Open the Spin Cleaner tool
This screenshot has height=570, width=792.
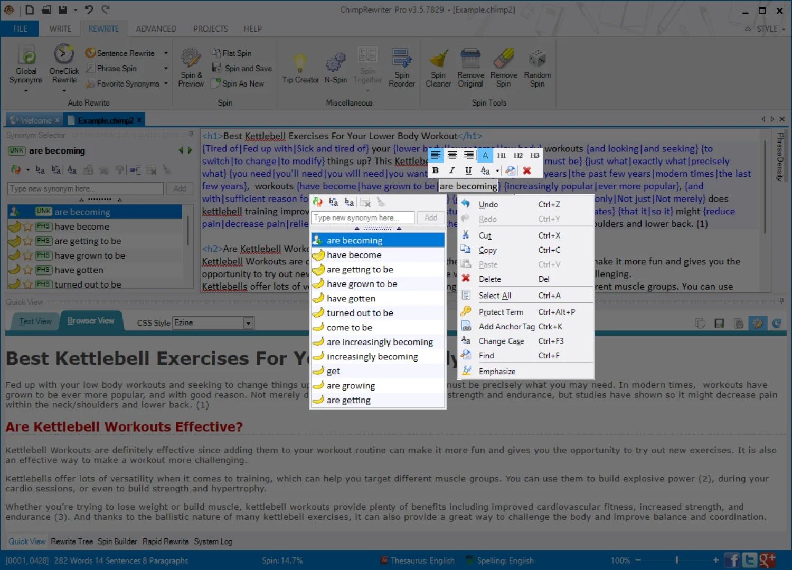(438, 59)
